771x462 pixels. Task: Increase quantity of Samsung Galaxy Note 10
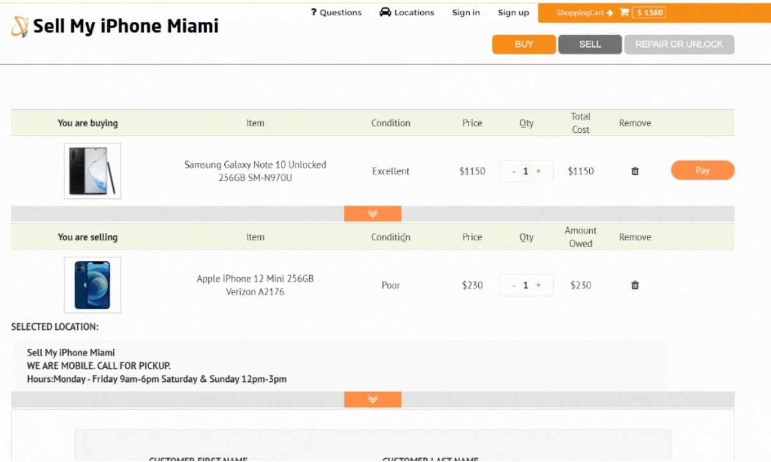538,171
